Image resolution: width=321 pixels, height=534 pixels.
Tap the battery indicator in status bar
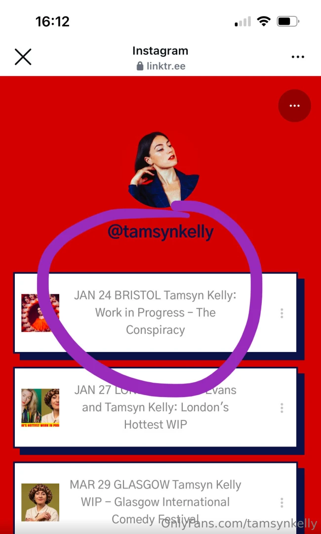[288, 22]
